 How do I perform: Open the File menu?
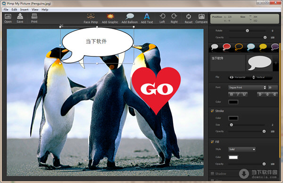click(x=6, y=9)
